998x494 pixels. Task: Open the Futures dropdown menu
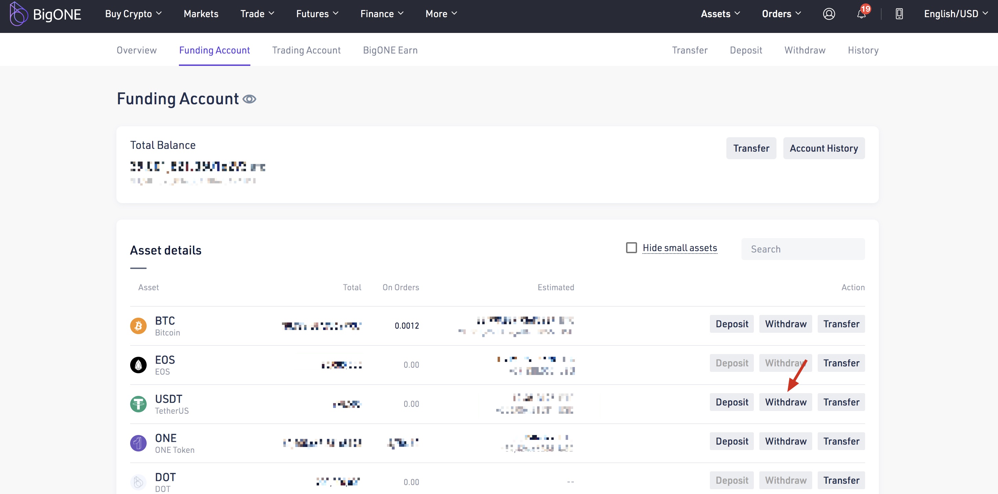tap(317, 14)
